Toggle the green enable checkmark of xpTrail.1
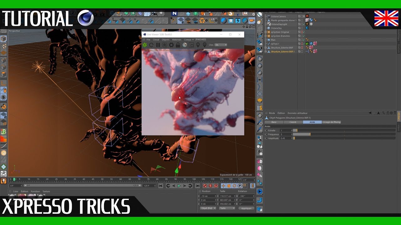 [303, 44]
